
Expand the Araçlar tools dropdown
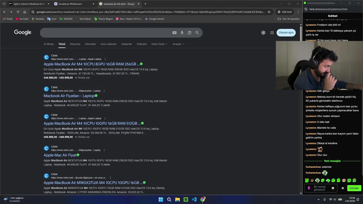click(178, 44)
